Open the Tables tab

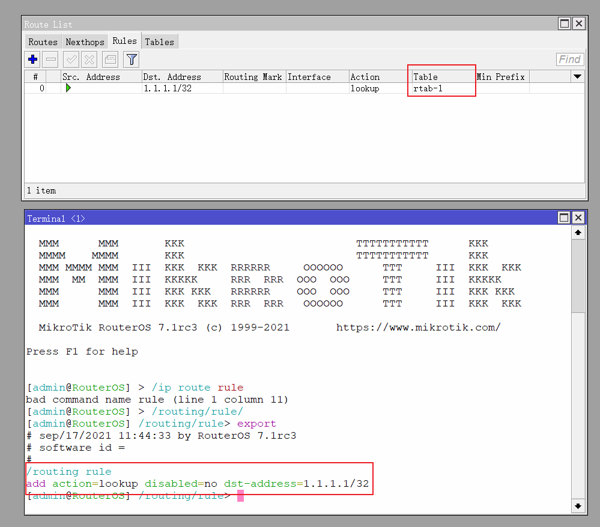click(159, 41)
